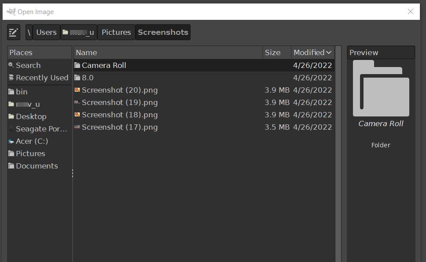Select Screenshot (20).png file
The width and height of the screenshot is (426, 262).
[x=204, y=90]
